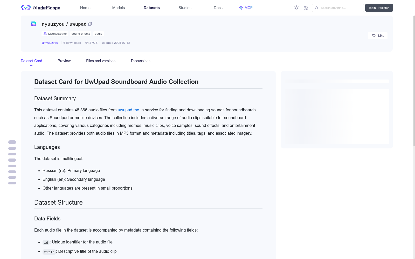This screenshot has height=259, width=415.
Task: Focus the Search anything input field
Action: pos(338,8)
